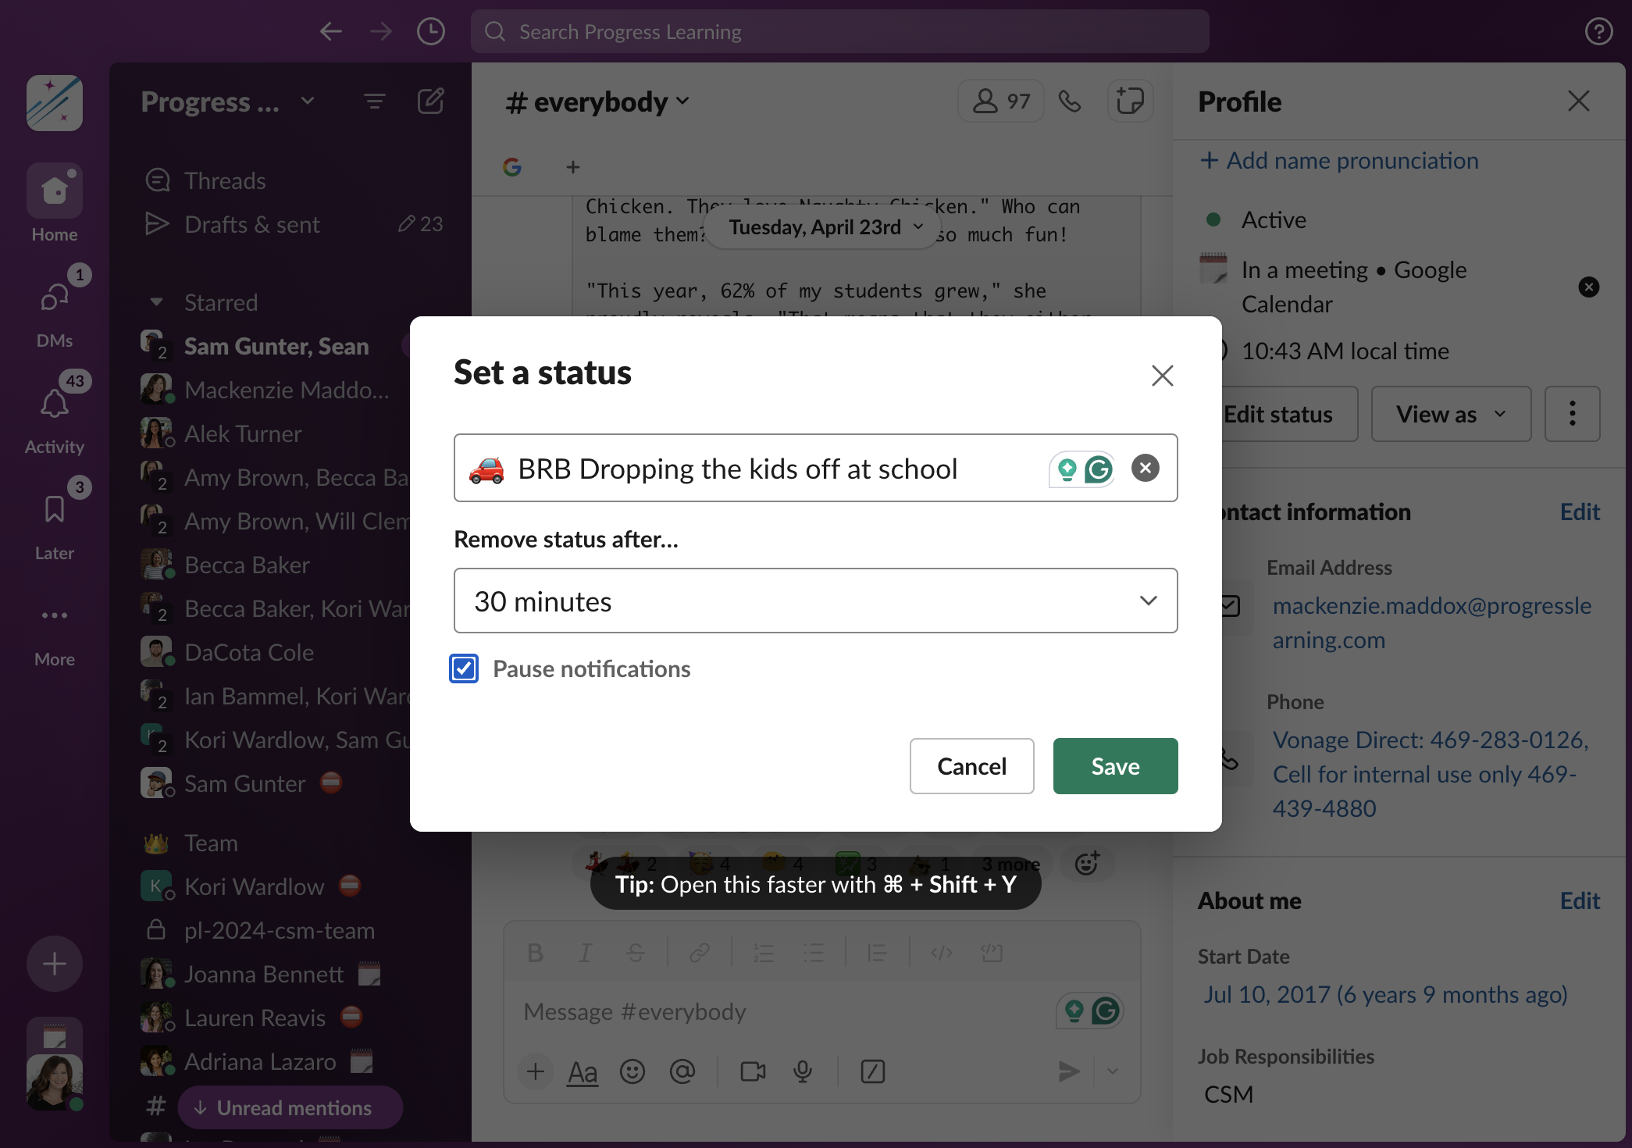Click the Unread mentions button
Viewport: 1632px width, 1148px height.
[x=290, y=1107]
